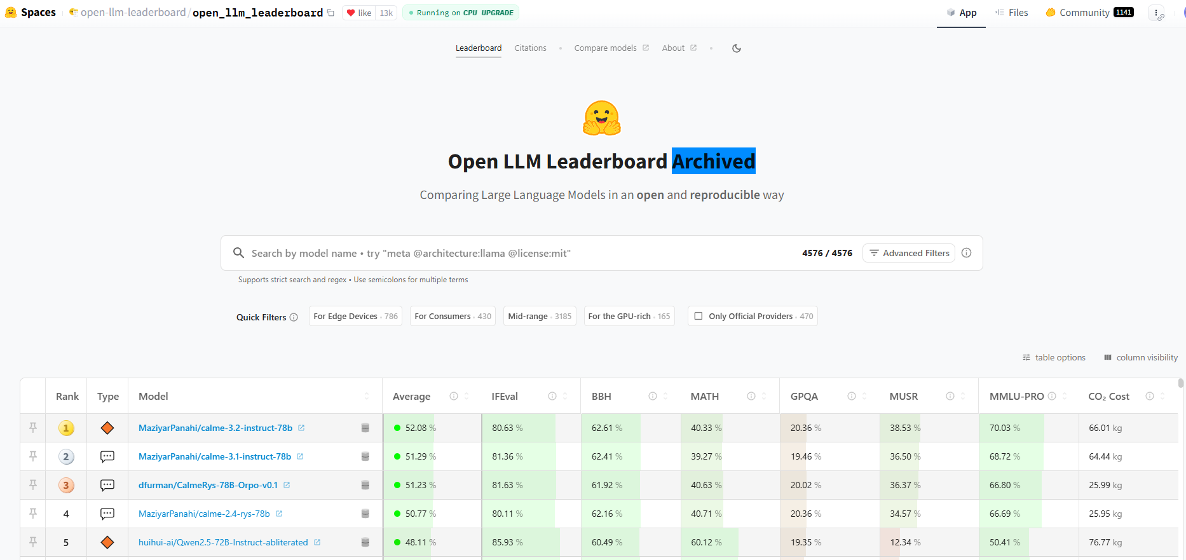The image size is (1186, 560).
Task: Toggle the For Edge Devices quick filter
Action: click(355, 316)
